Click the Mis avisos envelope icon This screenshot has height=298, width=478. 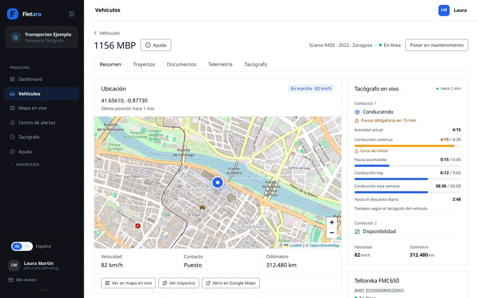click(x=11, y=280)
